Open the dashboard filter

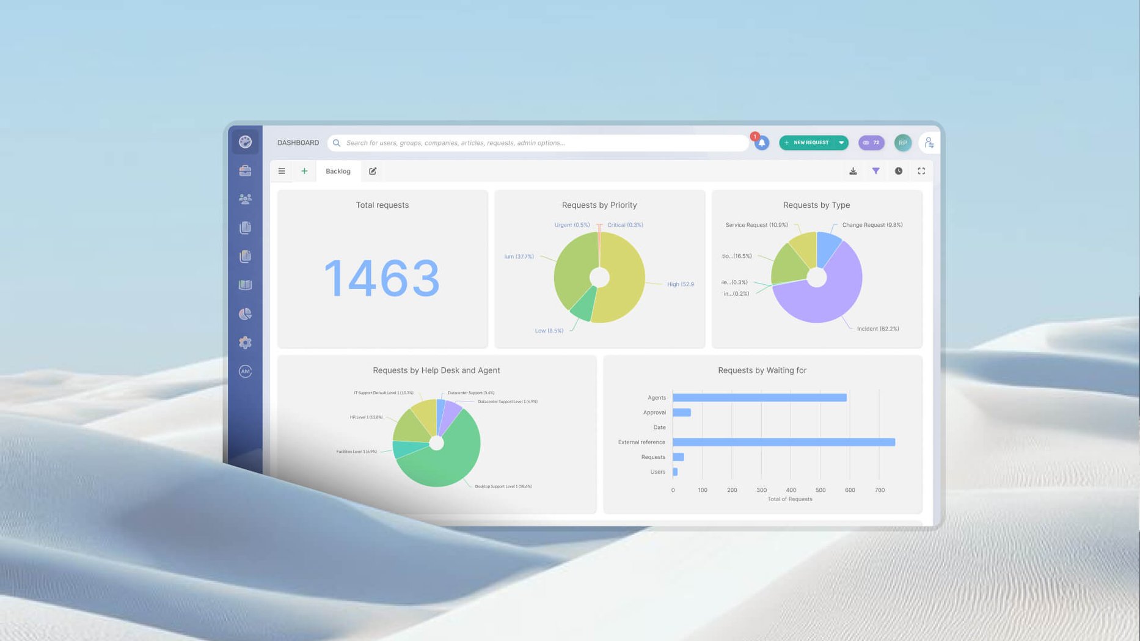[875, 171]
